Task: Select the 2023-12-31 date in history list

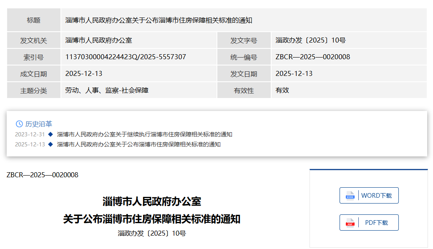Action: tap(30, 134)
